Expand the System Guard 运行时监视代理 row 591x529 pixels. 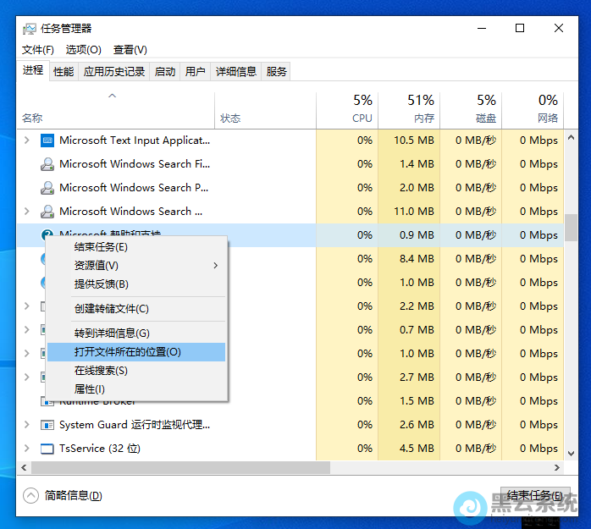tap(27, 425)
